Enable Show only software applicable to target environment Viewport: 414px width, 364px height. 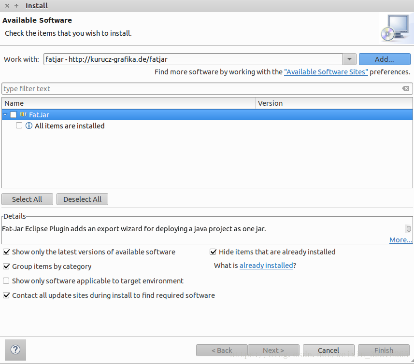pyautogui.click(x=6, y=280)
